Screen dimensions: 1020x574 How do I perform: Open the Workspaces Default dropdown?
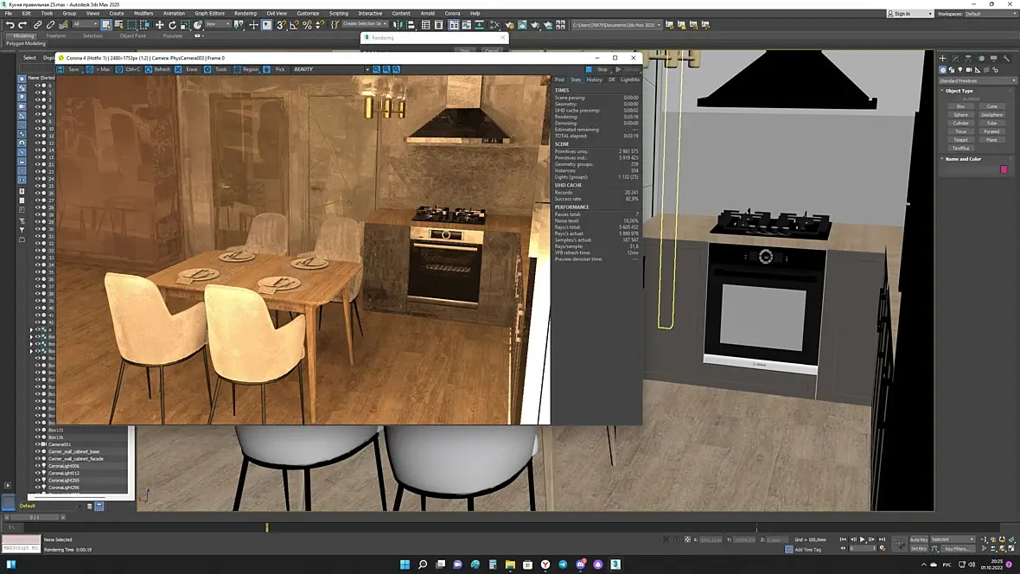click(990, 14)
